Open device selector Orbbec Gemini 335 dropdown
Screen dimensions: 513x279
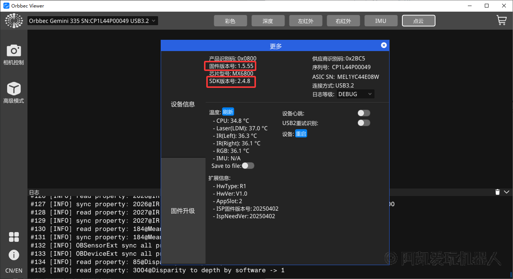point(93,21)
